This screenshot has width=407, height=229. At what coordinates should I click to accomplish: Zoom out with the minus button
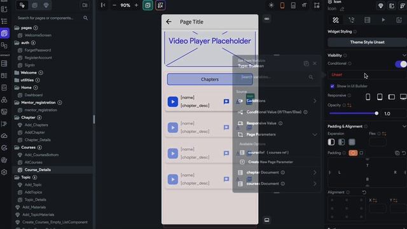[x=114, y=5]
